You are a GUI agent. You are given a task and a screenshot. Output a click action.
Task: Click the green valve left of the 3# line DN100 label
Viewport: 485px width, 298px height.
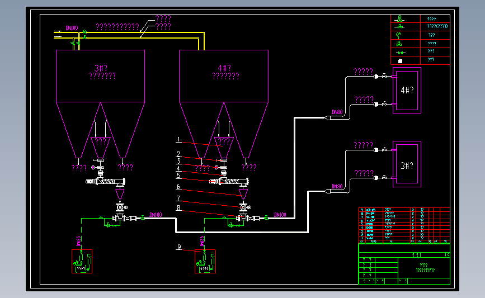pos(142,218)
